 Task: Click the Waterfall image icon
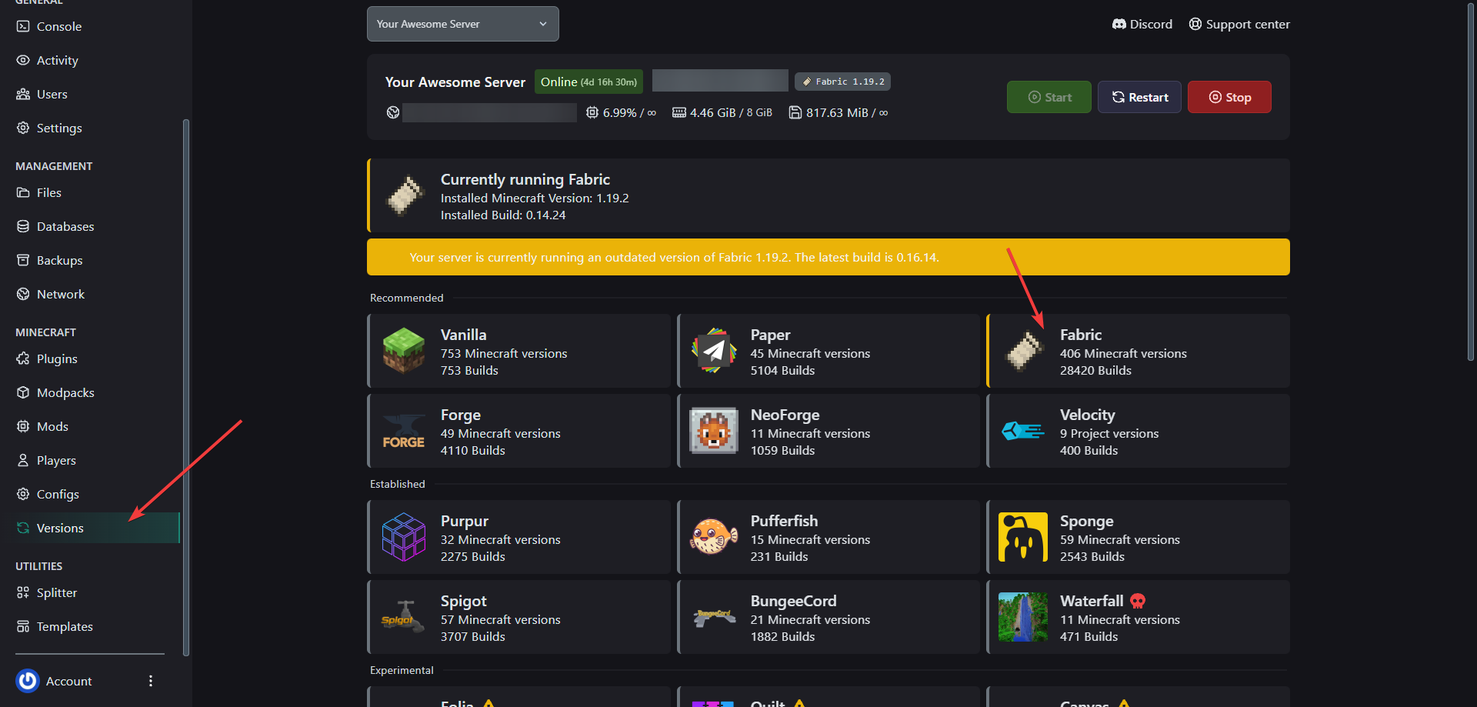[x=1023, y=617]
